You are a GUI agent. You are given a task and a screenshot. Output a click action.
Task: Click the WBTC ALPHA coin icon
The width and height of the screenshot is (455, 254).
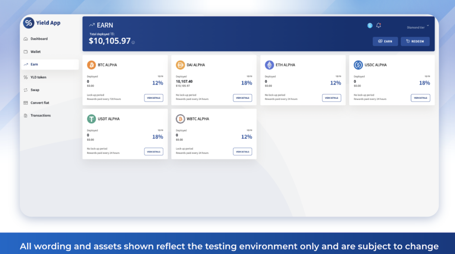pos(180,119)
